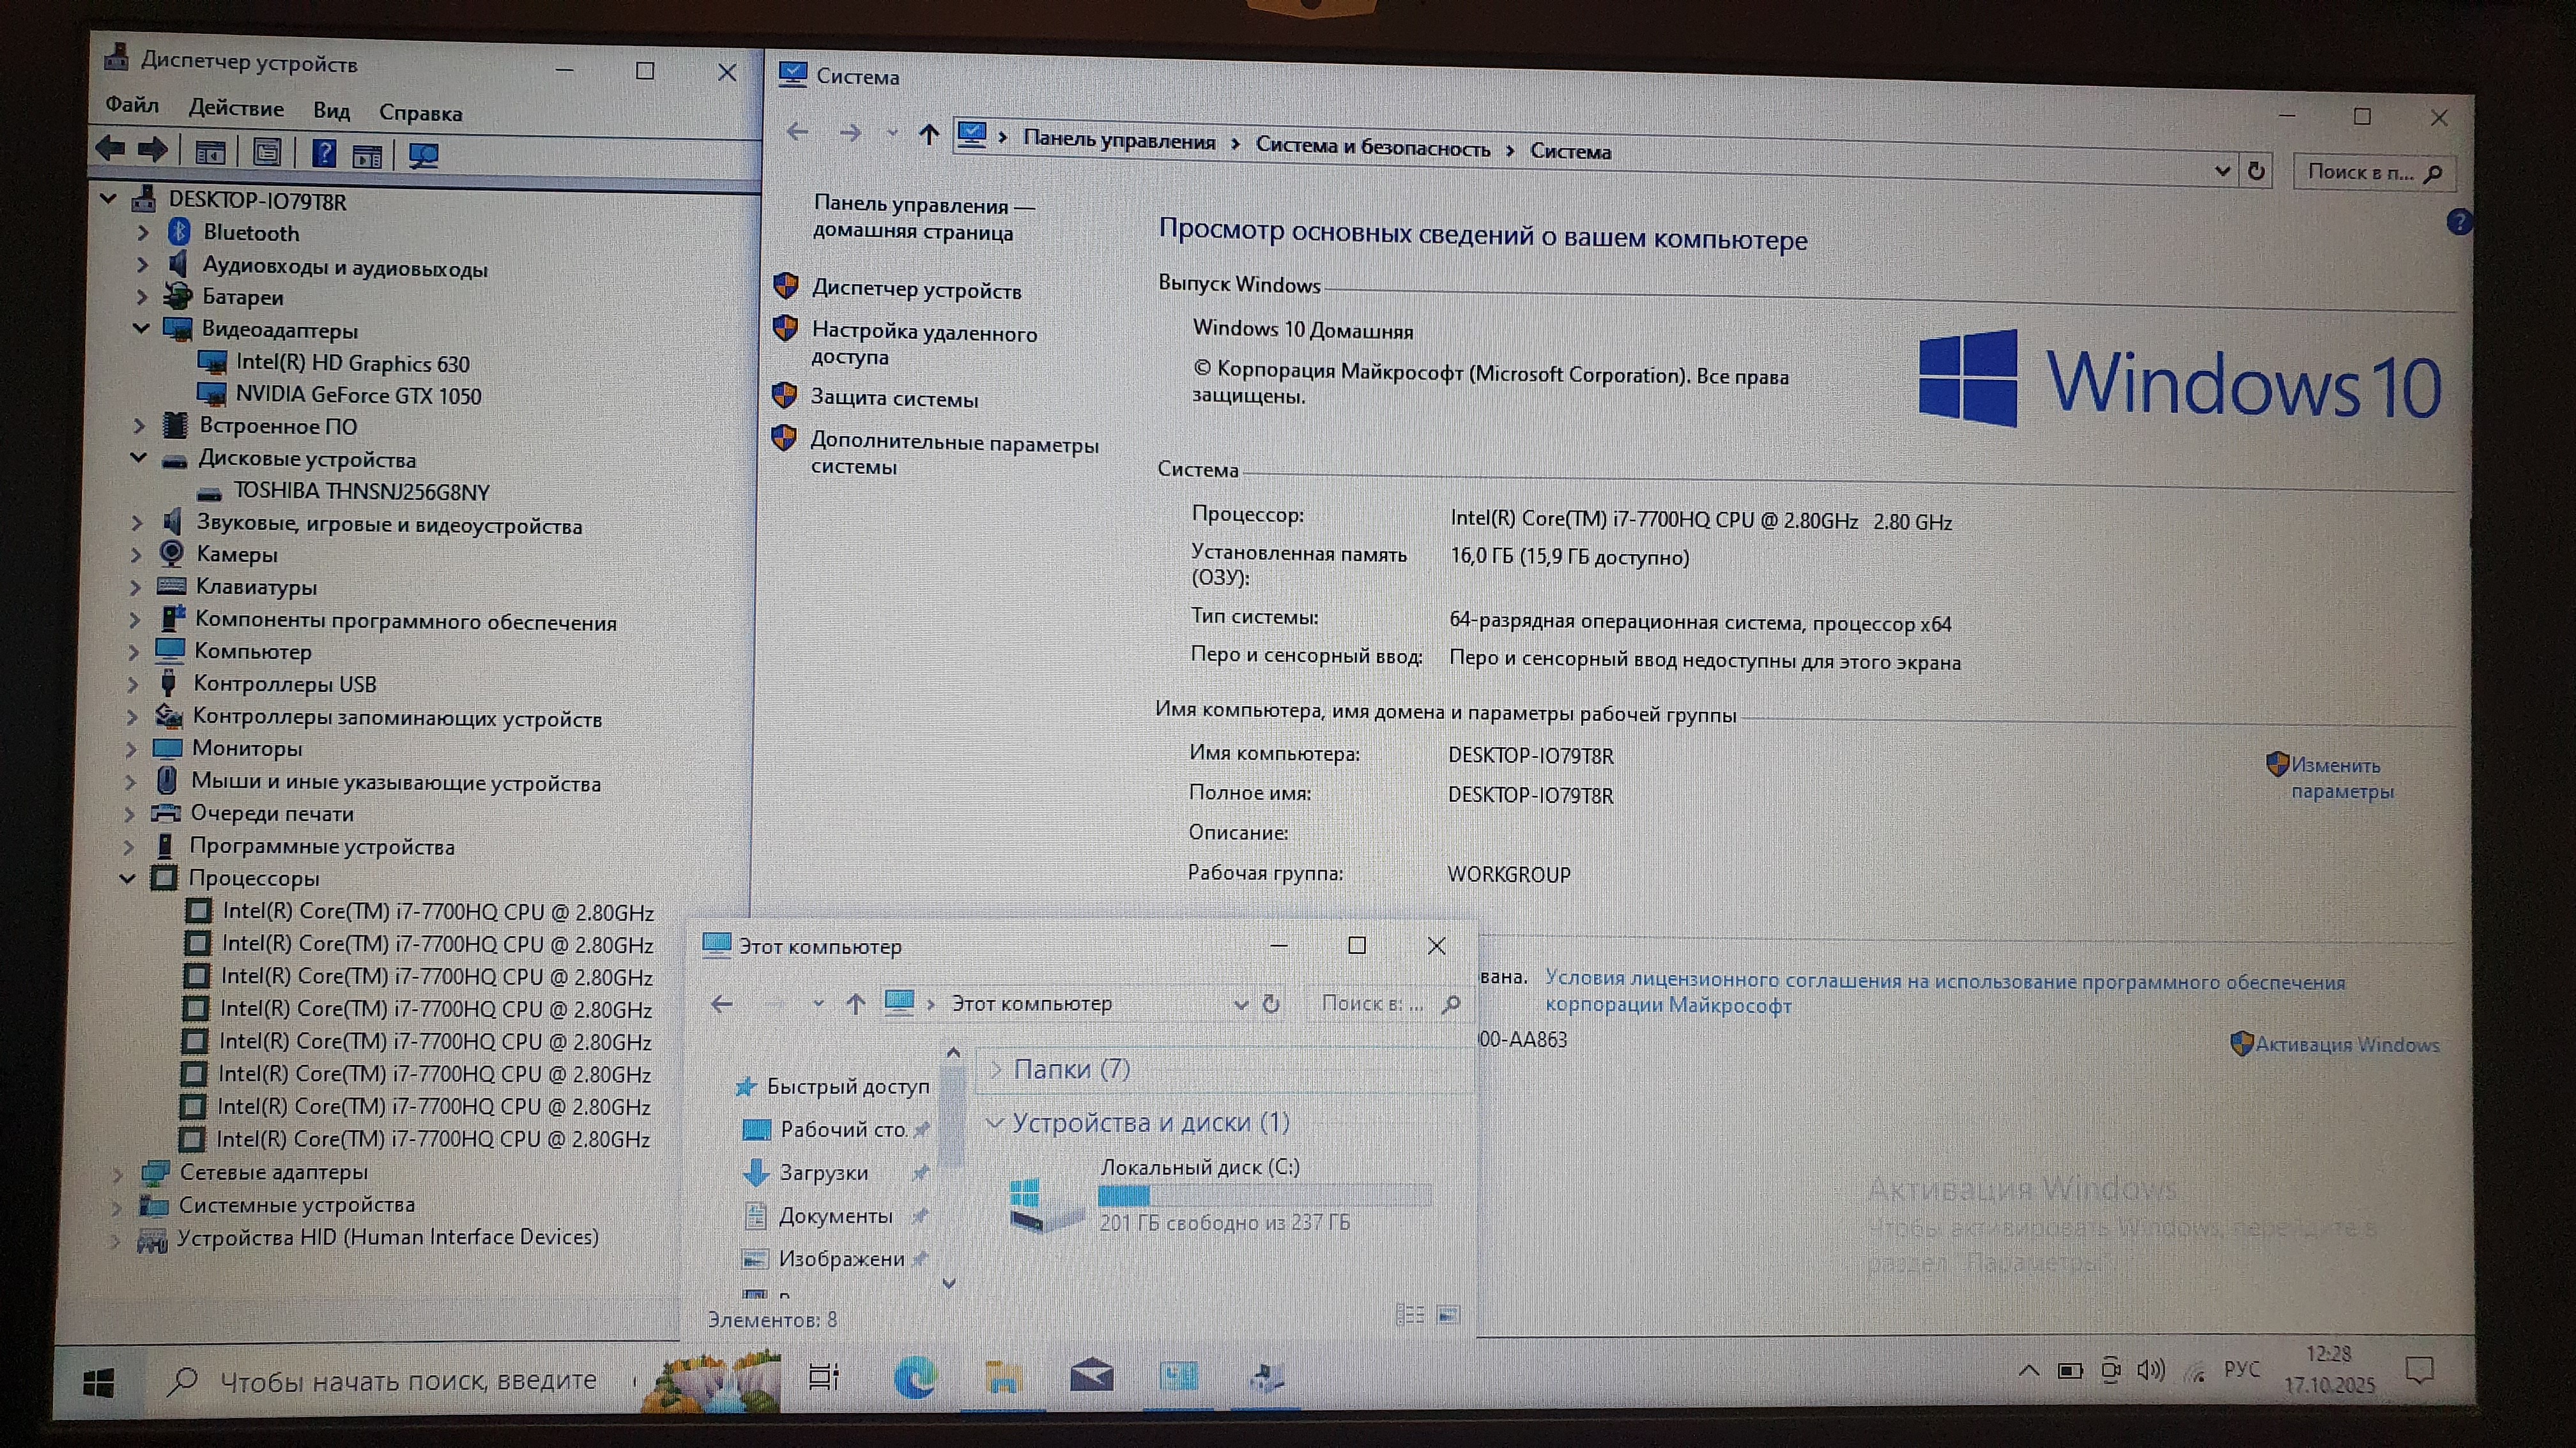Expand the Bluetooth device category
Screen dimensions: 2576x1448
click(143, 233)
